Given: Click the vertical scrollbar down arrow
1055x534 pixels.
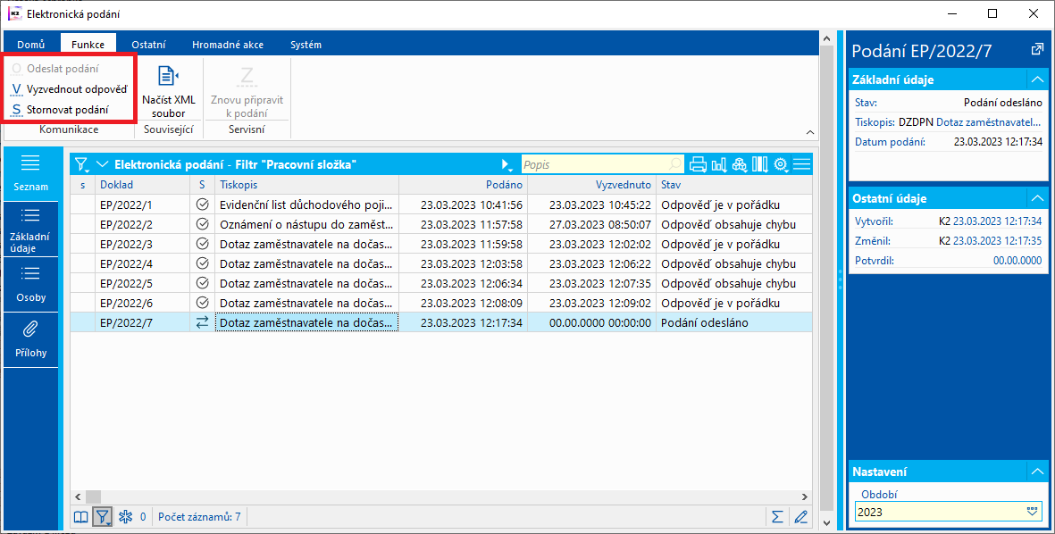Looking at the screenshot, I should pos(827,522).
